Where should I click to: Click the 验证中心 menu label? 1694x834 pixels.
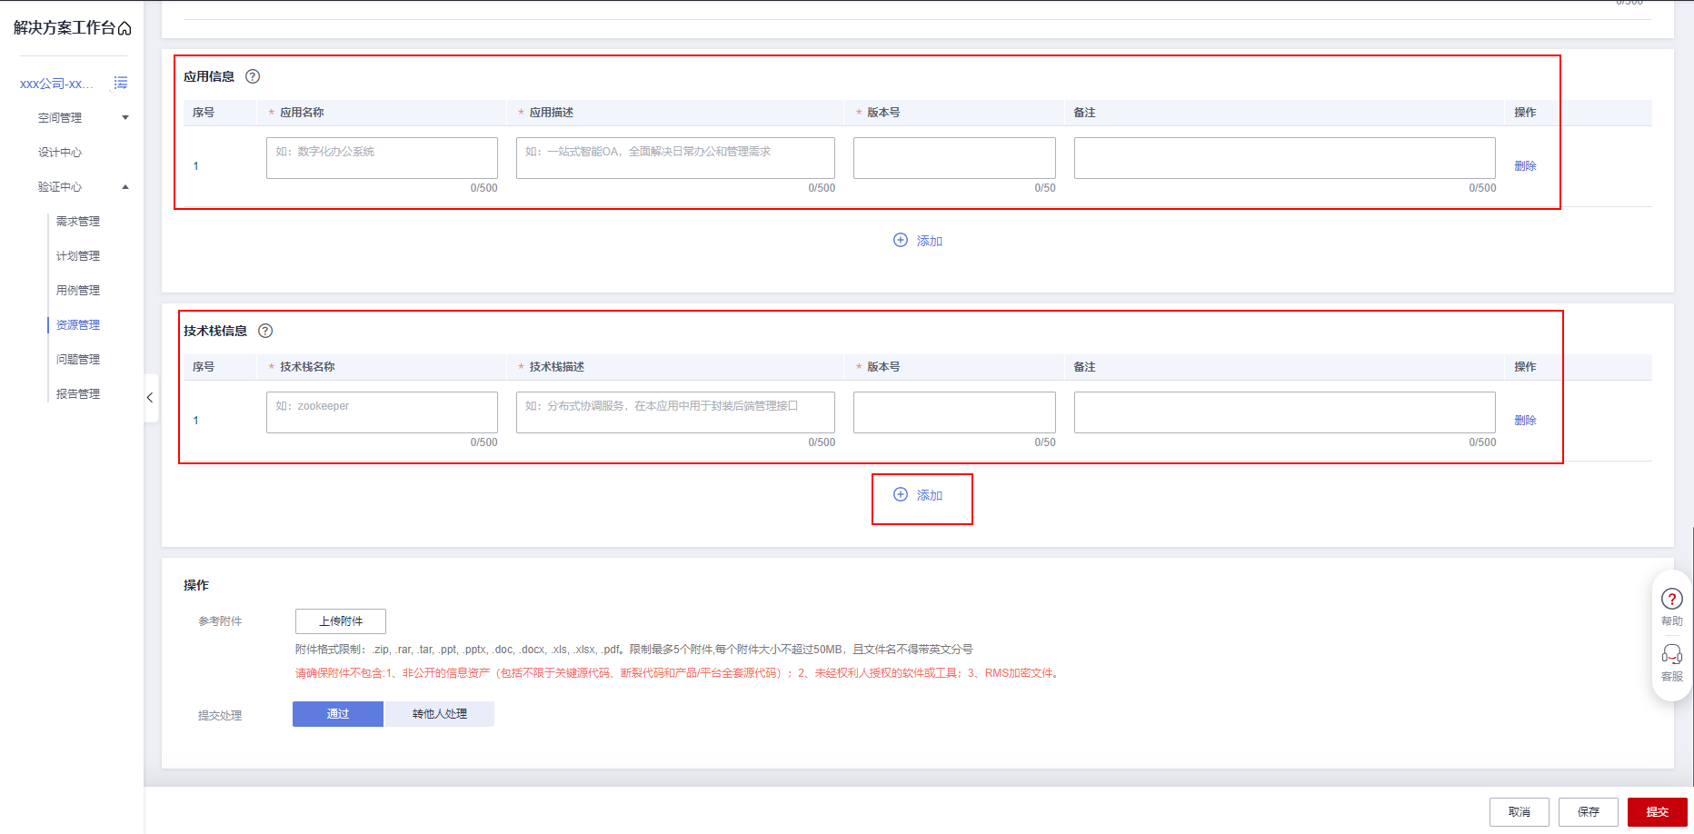click(60, 187)
